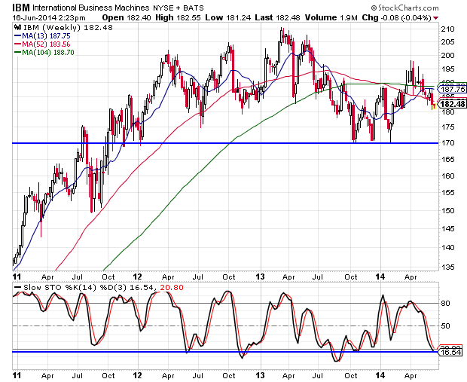Select the MA(13) 187.75 legend entry
The width and height of the screenshot is (467, 382).
[46, 36]
